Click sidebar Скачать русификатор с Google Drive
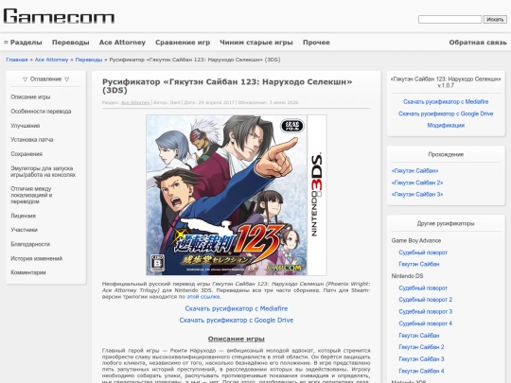Image resolution: width=511 pixels, height=383 pixels. point(446,113)
